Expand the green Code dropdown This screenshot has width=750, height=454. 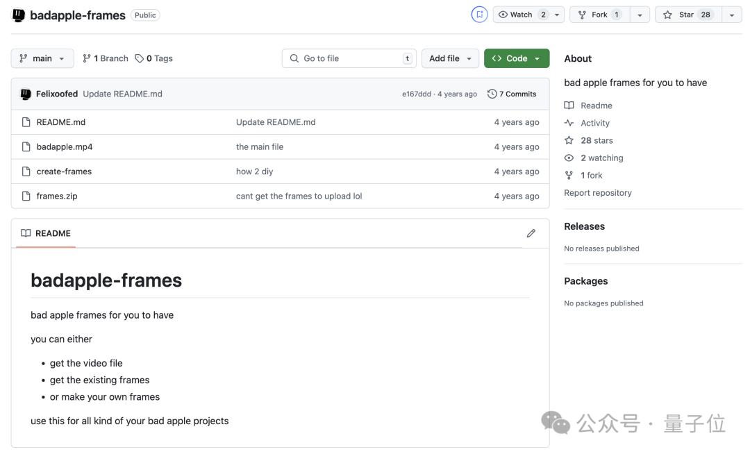click(516, 58)
